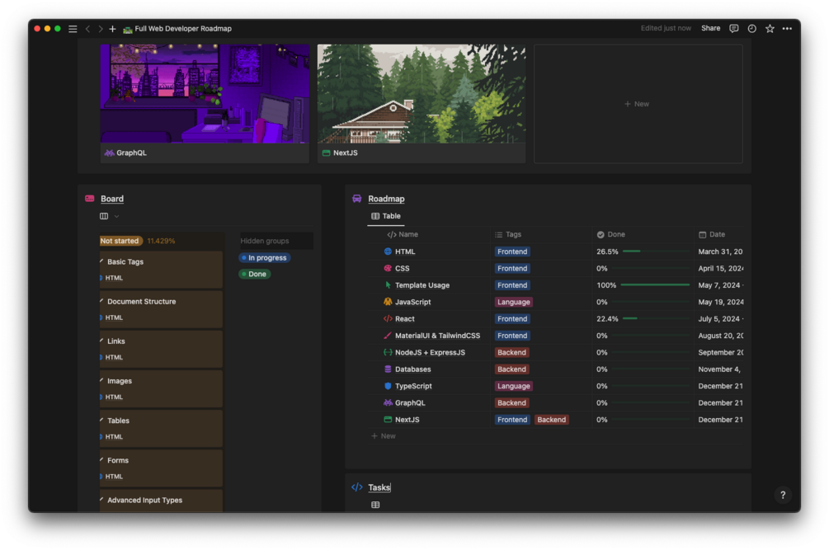Click the React 22.4% progress bar
Screen dimensions: 829x550
(x=656, y=318)
